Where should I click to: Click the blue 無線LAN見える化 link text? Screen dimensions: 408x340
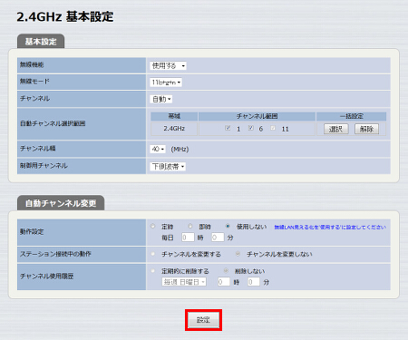coord(330,227)
